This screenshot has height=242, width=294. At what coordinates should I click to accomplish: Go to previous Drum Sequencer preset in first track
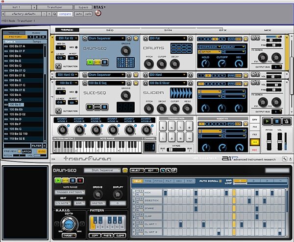tap(85, 39)
